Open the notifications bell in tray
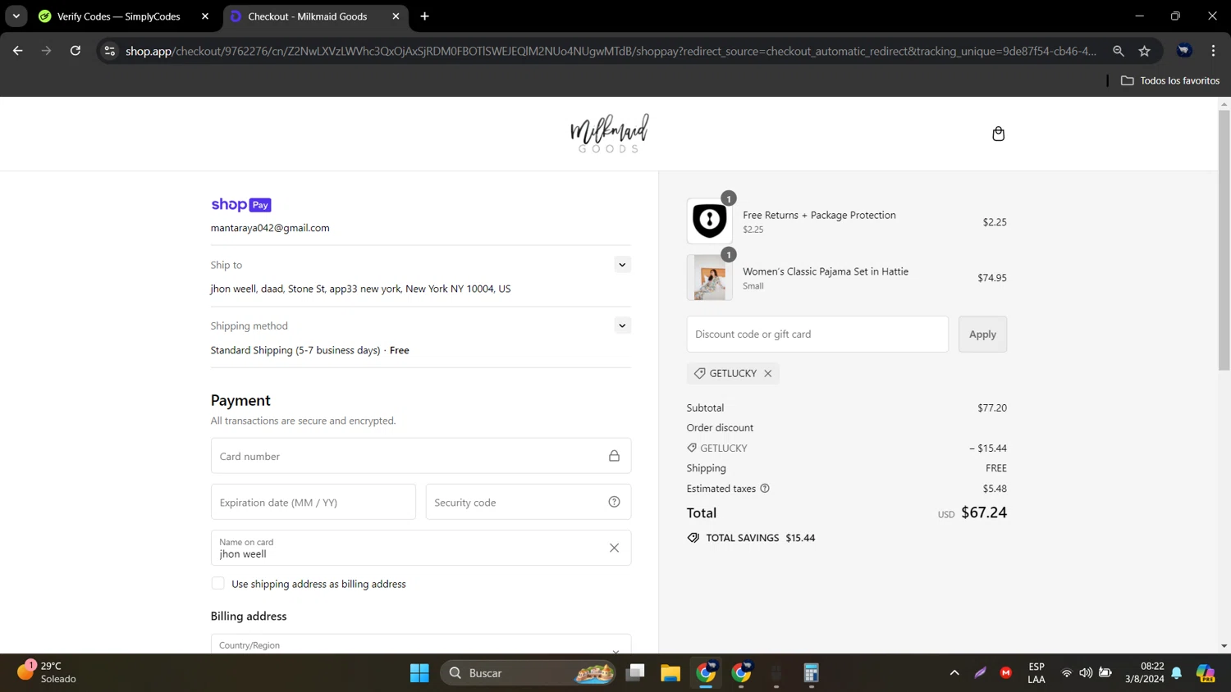 1177,673
